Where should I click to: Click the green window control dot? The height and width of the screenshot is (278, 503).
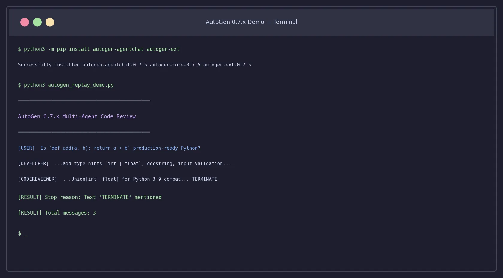click(37, 22)
